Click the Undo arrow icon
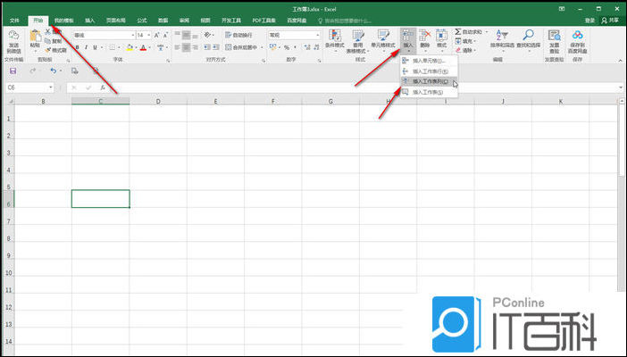The width and height of the screenshot is (627, 357). [54, 71]
